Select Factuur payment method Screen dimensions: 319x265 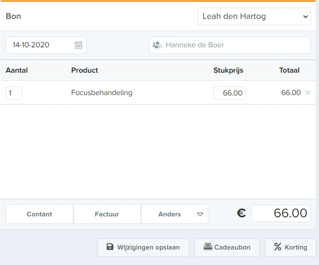tap(107, 214)
